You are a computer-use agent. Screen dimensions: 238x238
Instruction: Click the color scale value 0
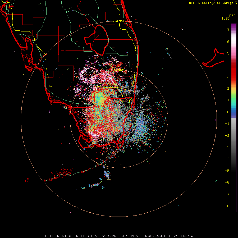(228, 112)
